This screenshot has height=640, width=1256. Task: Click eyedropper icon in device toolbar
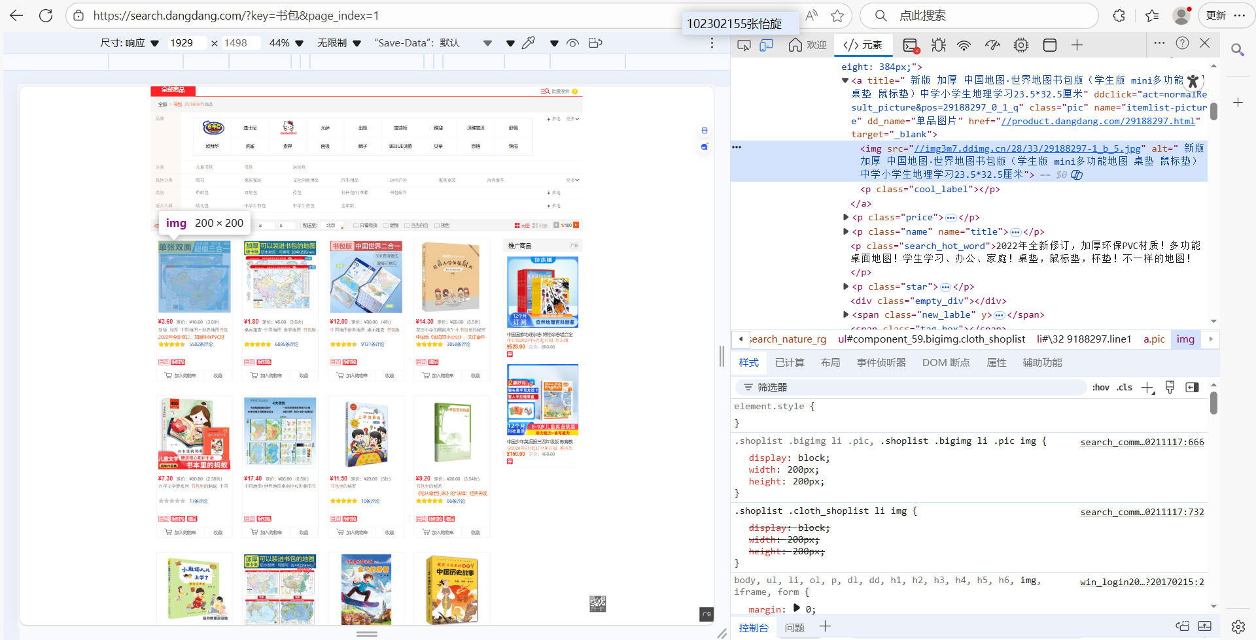click(x=529, y=43)
